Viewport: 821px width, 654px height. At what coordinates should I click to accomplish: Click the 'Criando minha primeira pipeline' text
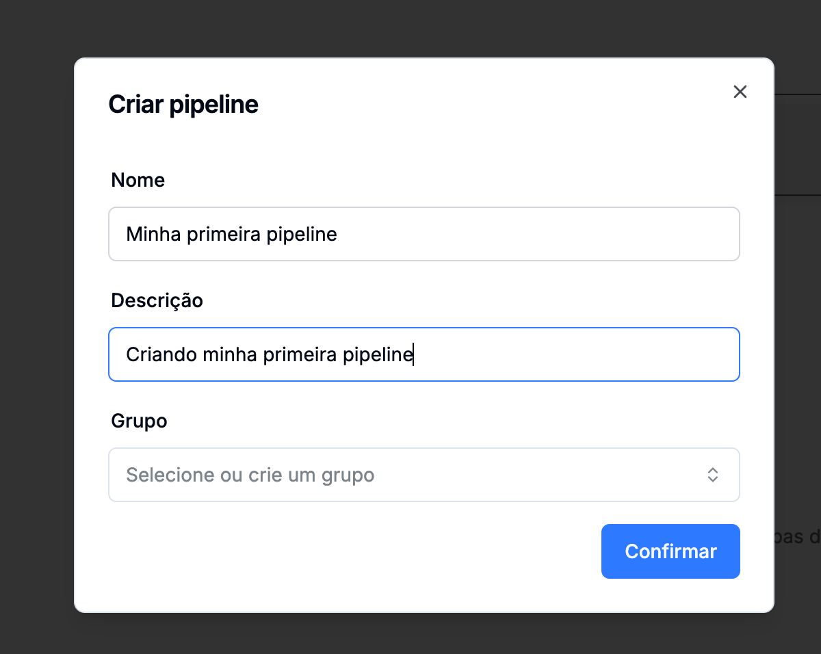270,355
